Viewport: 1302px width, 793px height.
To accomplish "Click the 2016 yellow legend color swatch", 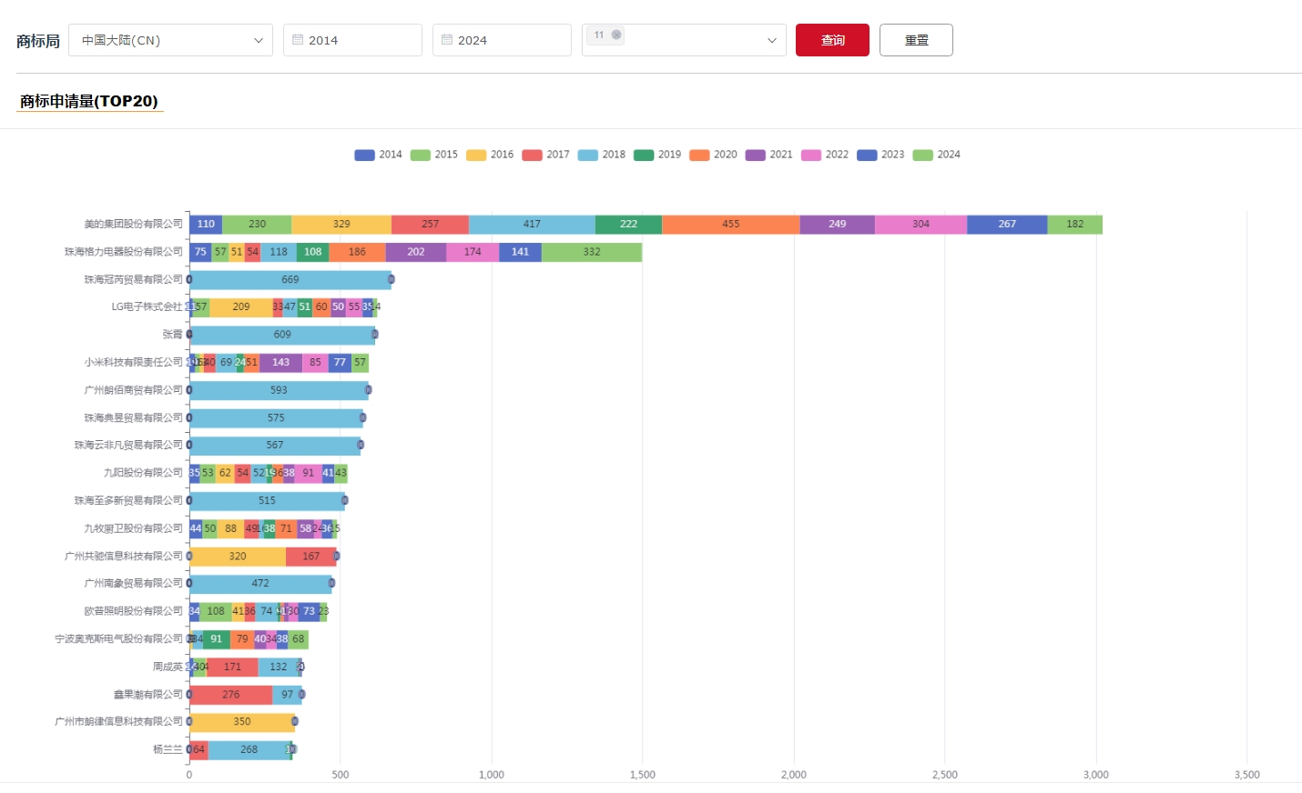I will click(x=476, y=155).
